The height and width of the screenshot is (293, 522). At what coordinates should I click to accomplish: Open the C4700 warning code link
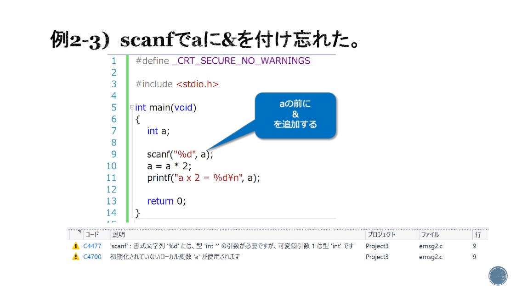coord(92,257)
